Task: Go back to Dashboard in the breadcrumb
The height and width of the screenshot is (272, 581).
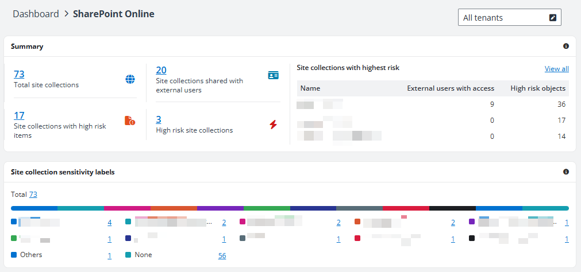Action: (x=36, y=14)
